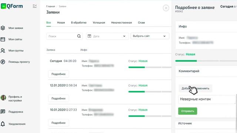Click the Заявка column header
Screen dimensions: 237x133
(51, 50)
